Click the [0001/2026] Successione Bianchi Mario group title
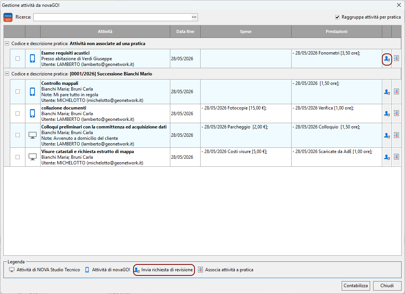The width and height of the screenshot is (405, 294). coord(111,74)
